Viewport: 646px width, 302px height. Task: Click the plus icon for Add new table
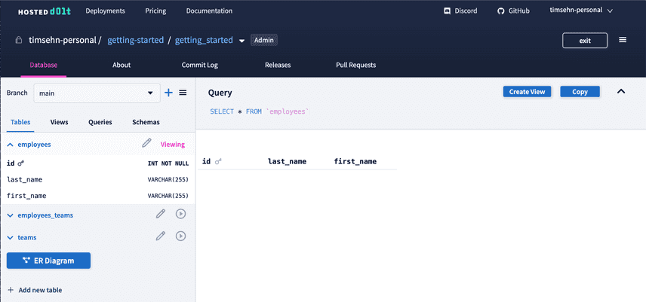[x=11, y=290]
